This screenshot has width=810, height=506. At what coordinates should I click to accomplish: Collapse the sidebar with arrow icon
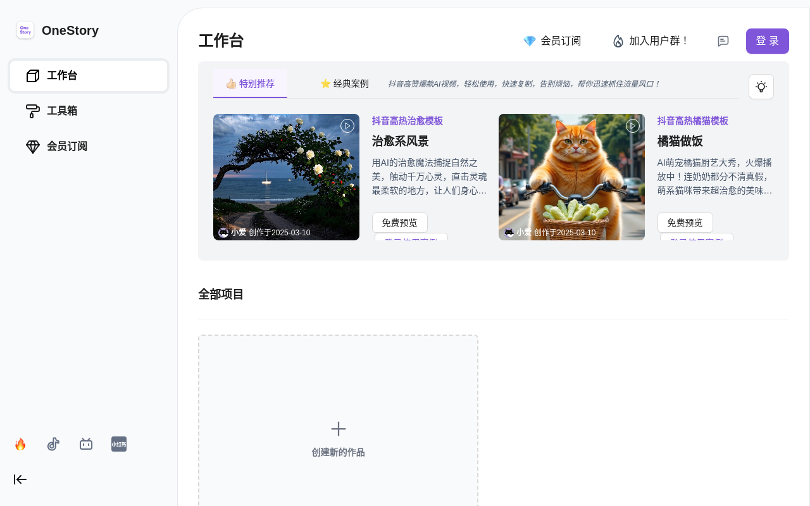point(20,479)
